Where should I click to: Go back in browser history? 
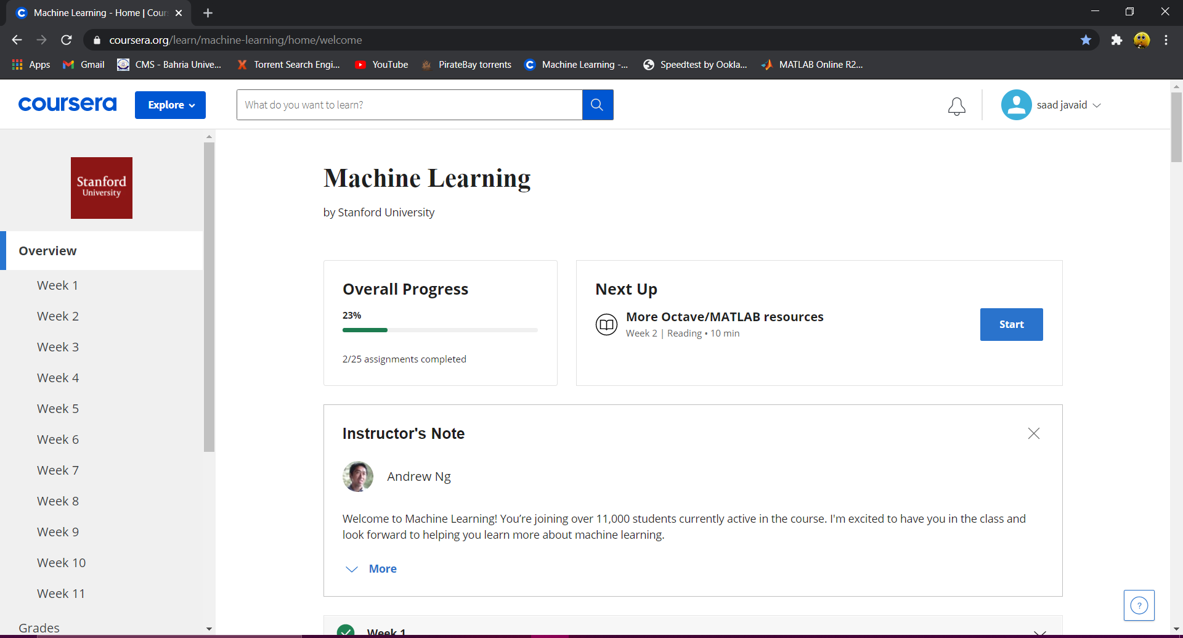17,40
